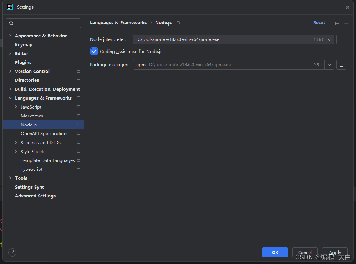Screen dimensions: 356x264
Task: Click the search magnifier in settings search
Action: (12, 23)
